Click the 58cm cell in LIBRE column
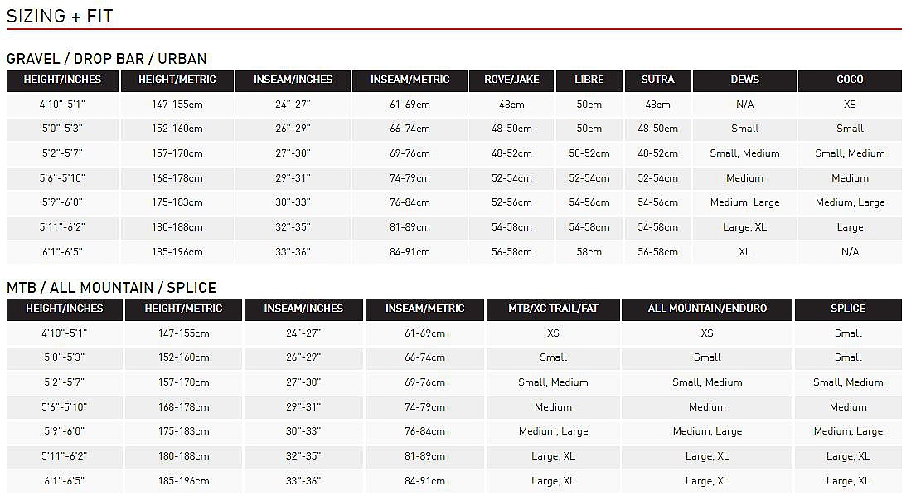Image resolution: width=916 pixels, height=496 pixels. pos(589,252)
